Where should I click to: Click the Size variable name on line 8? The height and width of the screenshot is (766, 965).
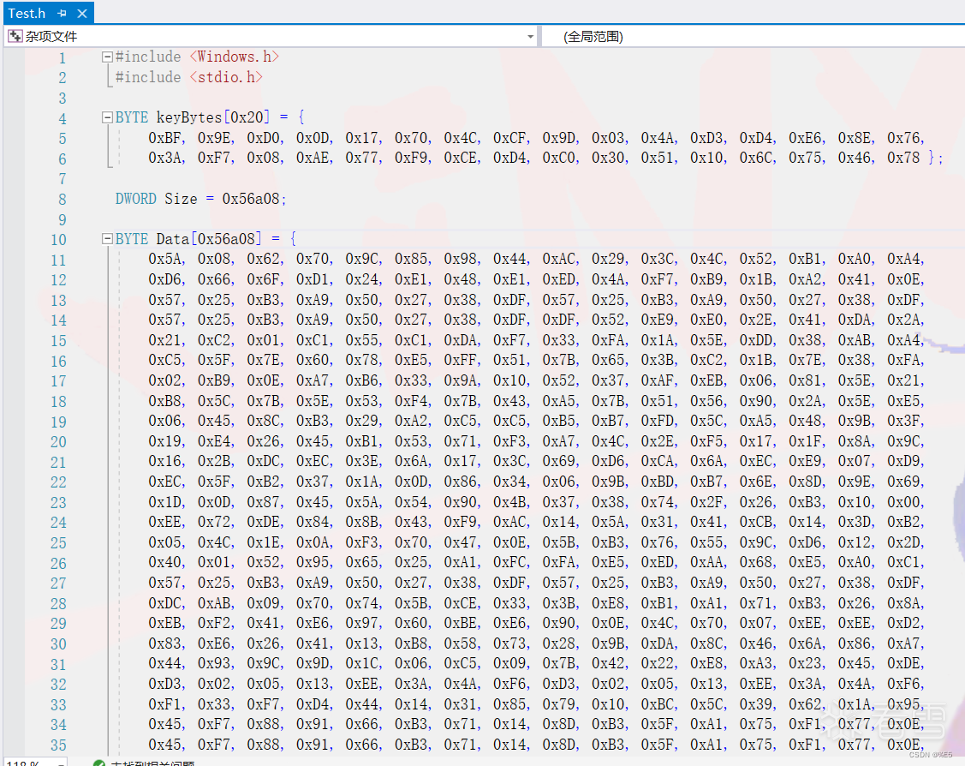pyautogui.click(x=181, y=199)
